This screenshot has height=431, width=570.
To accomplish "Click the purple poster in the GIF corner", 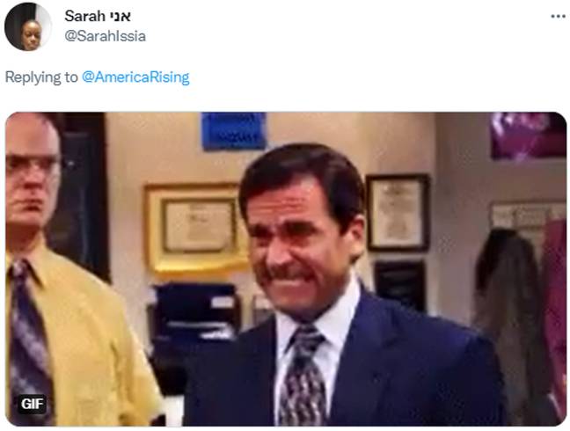I will tap(528, 135).
